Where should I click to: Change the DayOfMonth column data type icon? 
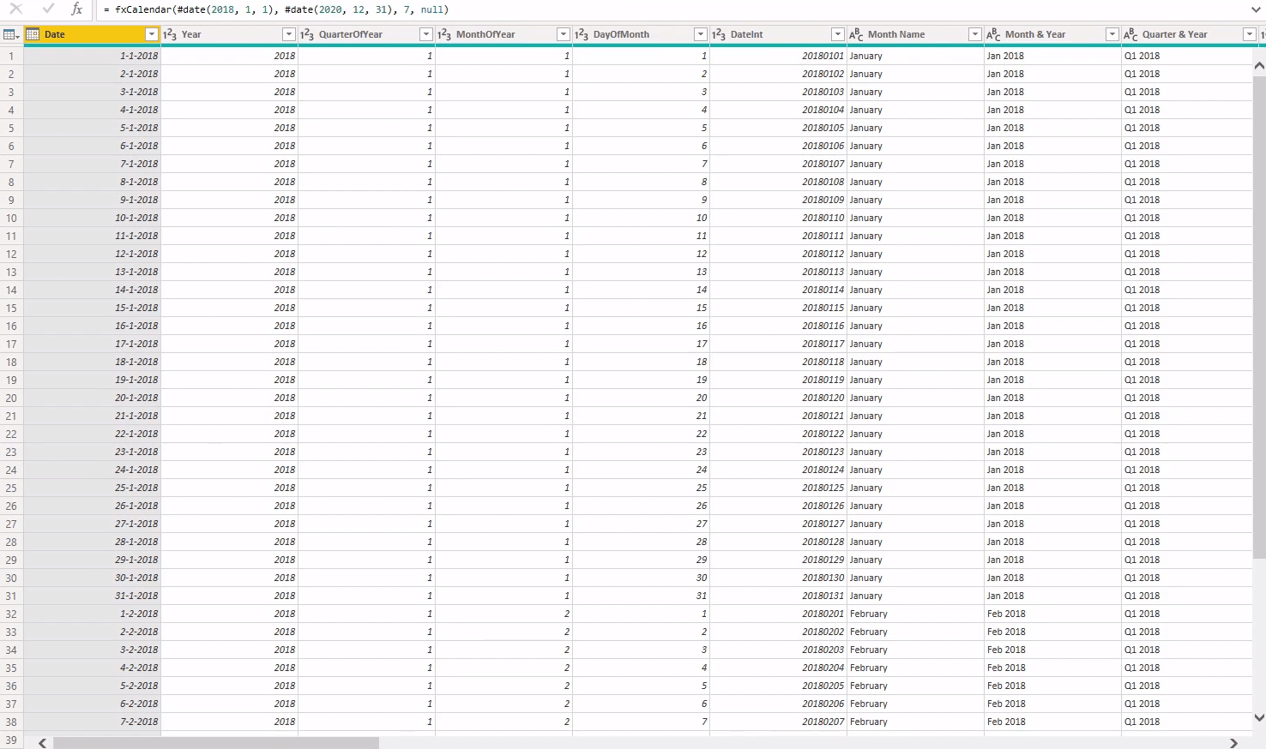(582, 34)
